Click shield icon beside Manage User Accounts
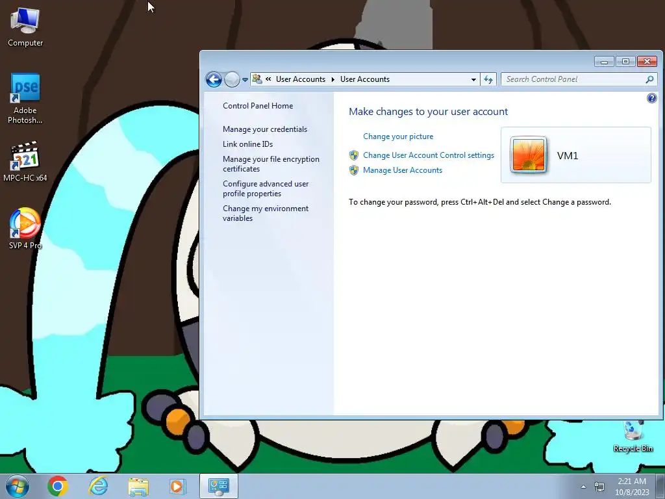This screenshot has height=499, width=665. point(354,170)
